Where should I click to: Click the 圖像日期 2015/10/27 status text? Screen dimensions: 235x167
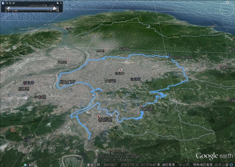coord(102,165)
